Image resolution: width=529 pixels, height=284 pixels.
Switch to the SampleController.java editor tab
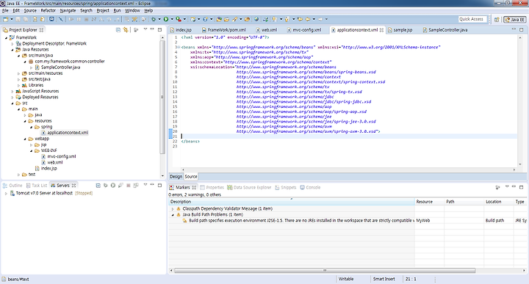(x=445, y=30)
